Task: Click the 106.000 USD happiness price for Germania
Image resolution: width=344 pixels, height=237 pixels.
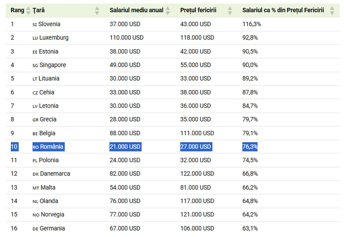Action: pyautogui.click(x=197, y=228)
